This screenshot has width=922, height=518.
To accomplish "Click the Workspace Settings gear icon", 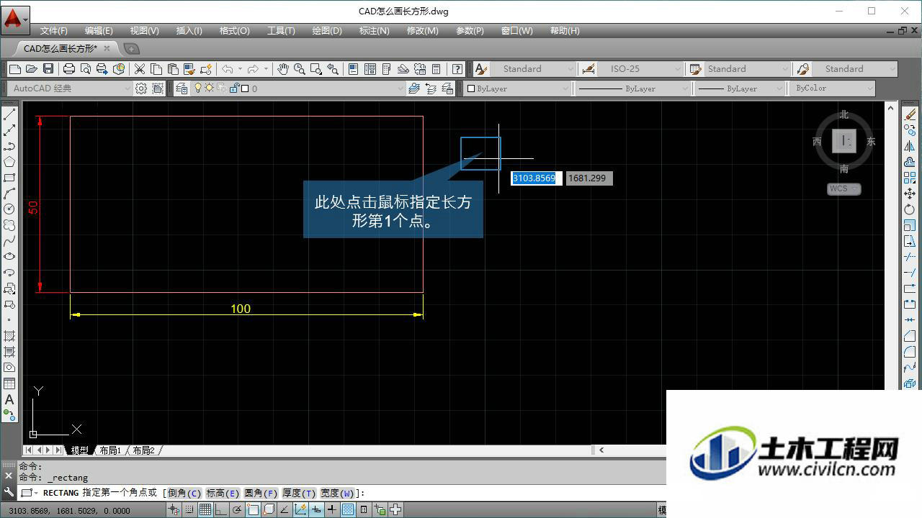I will (141, 88).
